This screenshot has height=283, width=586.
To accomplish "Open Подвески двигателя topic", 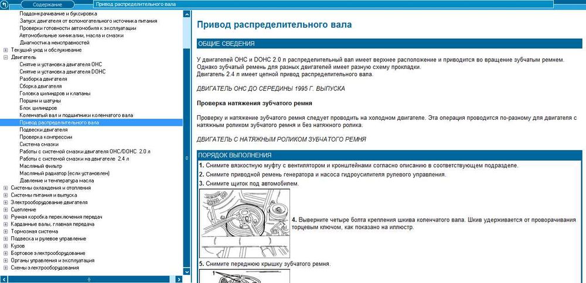I will pyautogui.click(x=43, y=130).
